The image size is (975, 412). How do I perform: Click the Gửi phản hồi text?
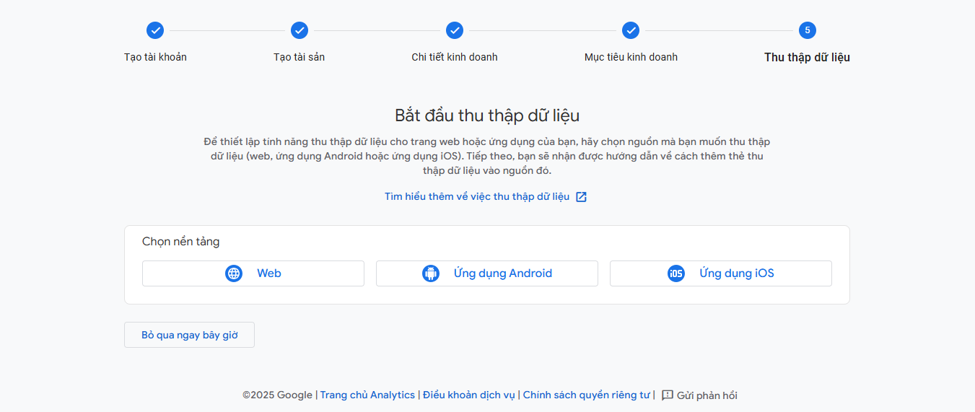pyautogui.click(x=707, y=395)
